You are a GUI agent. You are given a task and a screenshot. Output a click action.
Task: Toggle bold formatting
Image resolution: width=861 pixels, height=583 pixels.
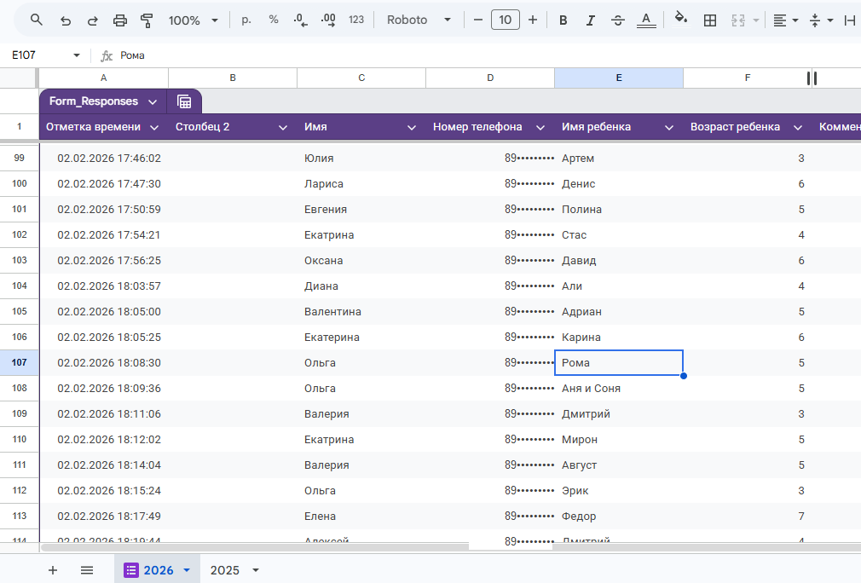pyautogui.click(x=563, y=20)
